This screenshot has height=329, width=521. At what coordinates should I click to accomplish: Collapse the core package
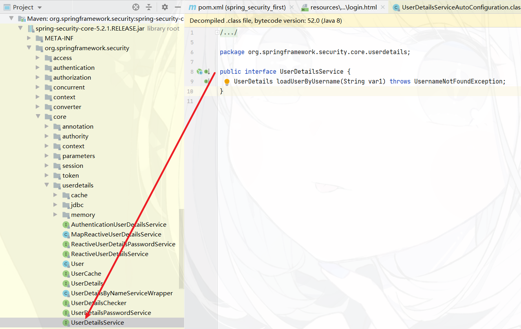point(38,116)
